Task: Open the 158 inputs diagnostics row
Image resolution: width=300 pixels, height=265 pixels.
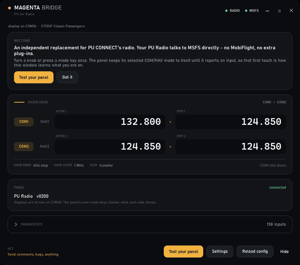Action: coord(150,224)
